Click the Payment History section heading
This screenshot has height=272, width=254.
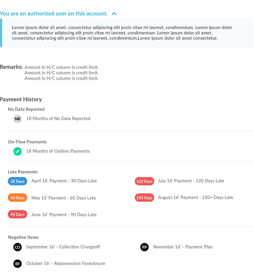pos(21,99)
